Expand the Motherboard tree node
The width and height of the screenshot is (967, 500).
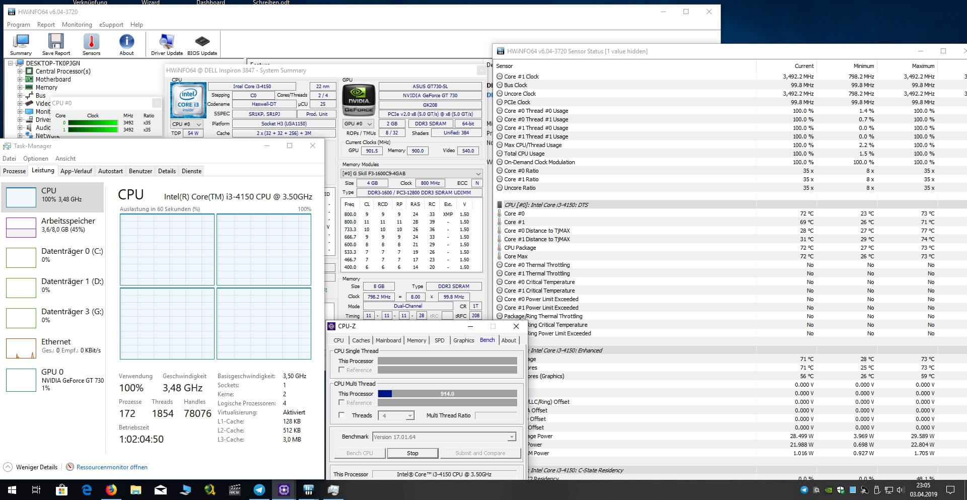pos(20,80)
